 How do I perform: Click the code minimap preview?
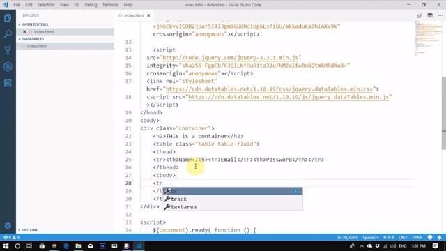(x=428, y=38)
